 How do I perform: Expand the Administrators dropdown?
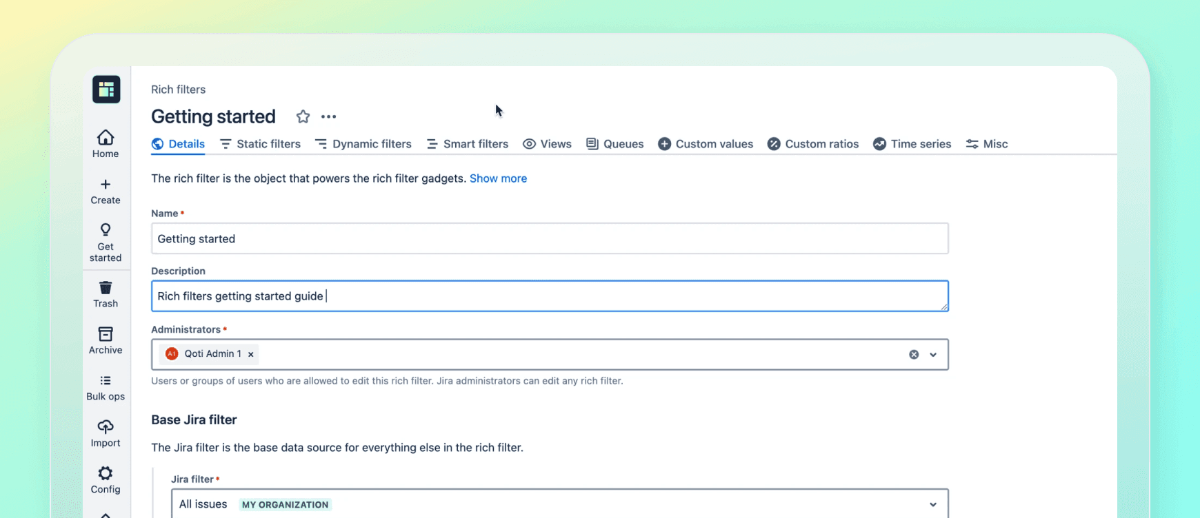pyautogui.click(x=933, y=355)
